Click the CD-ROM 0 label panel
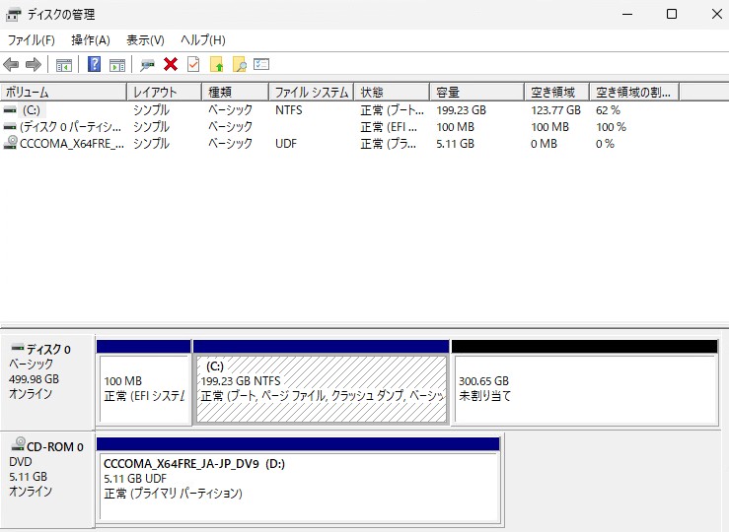This screenshot has width=729, height=532. pyautogui.click(x=47, y=479)
